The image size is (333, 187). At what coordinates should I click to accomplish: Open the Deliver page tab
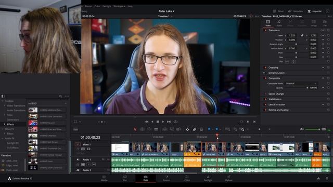point(229,178)
